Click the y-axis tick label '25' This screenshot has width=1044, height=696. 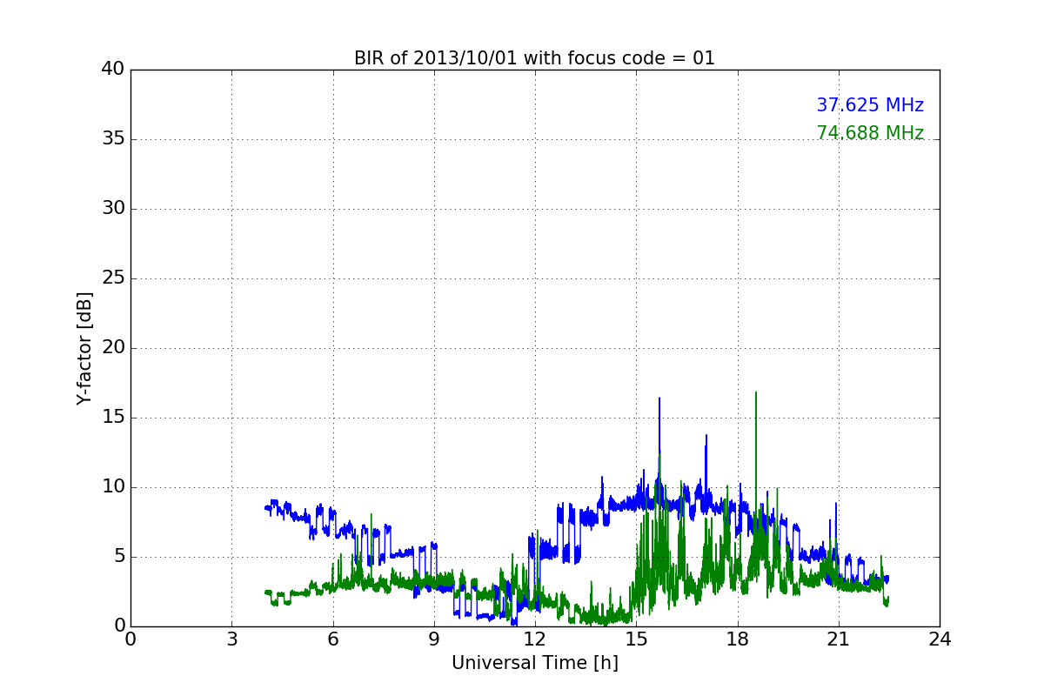[113, 278]
